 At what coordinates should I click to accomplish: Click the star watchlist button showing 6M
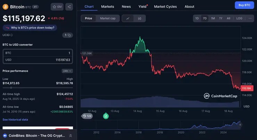click(57, 7)
